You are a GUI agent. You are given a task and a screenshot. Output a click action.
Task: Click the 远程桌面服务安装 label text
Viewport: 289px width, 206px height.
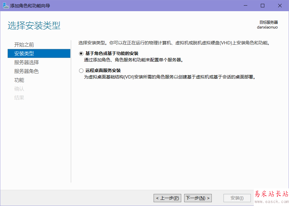pos(103,71)
